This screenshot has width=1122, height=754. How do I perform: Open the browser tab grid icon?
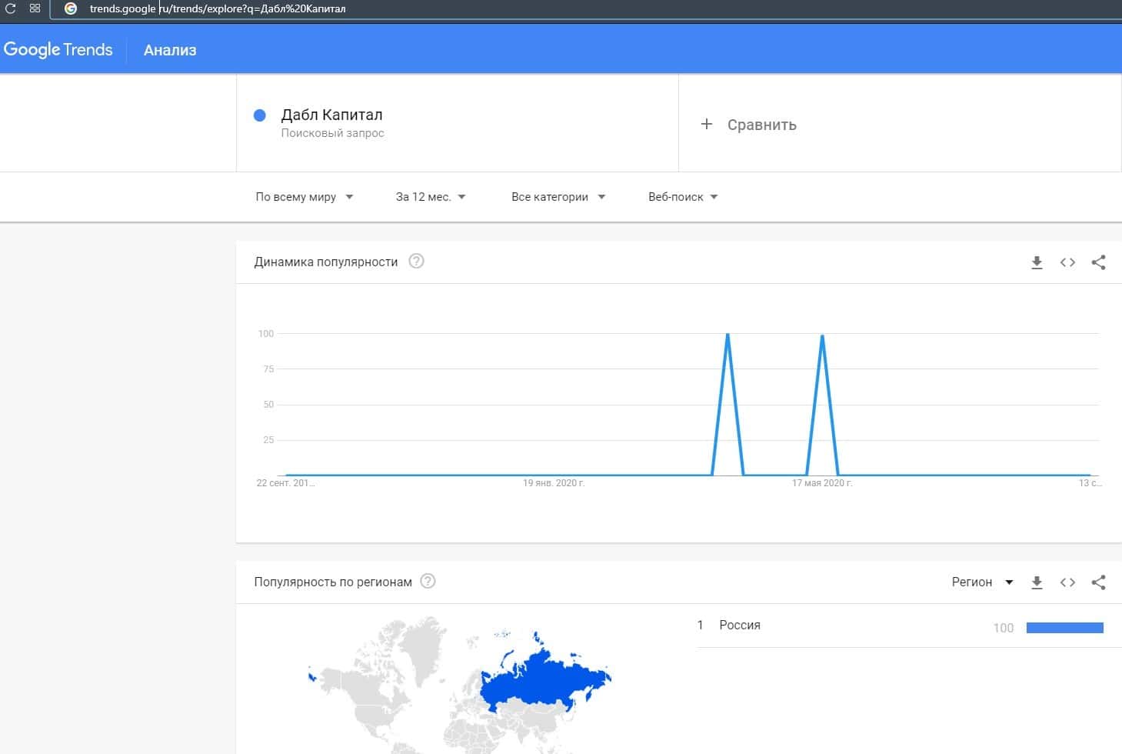[35, 8]
